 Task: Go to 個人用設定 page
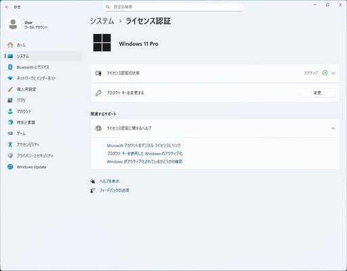pyautogui.click(x=43, y=89)
